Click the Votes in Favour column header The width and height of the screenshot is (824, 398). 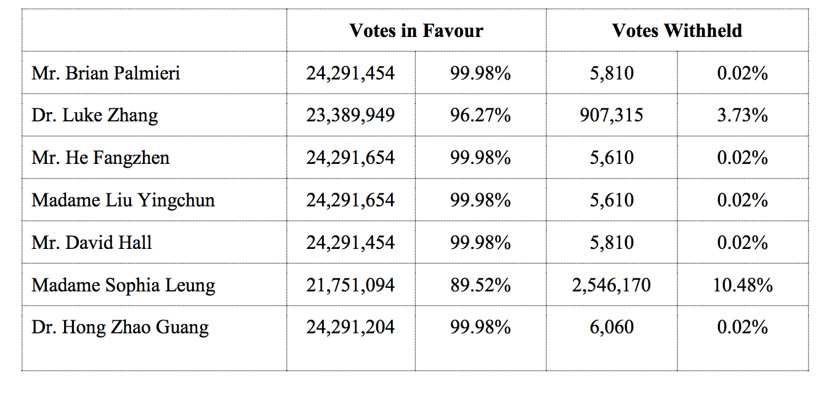(x=416, y=30)
